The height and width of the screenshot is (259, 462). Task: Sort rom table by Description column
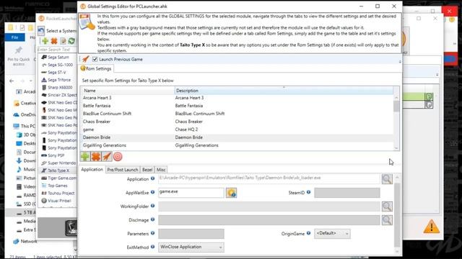[x=284, y=91]
